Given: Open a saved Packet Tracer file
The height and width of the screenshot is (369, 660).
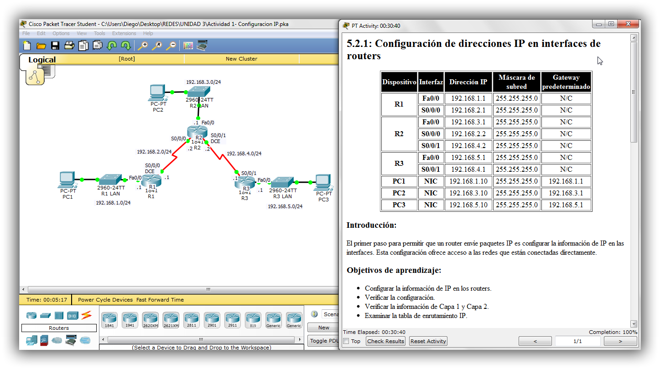Looking at the screenshot, I should [x=40, y=46].
